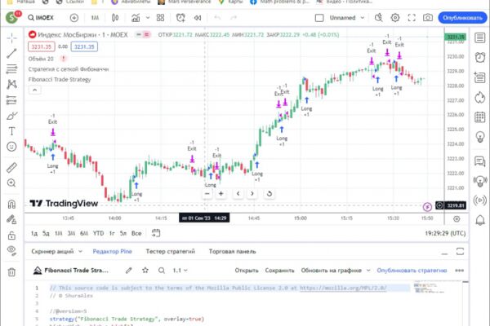Add script to favorites star
The height and width of the screenshot is (326, 490).
tap(145, 271)
